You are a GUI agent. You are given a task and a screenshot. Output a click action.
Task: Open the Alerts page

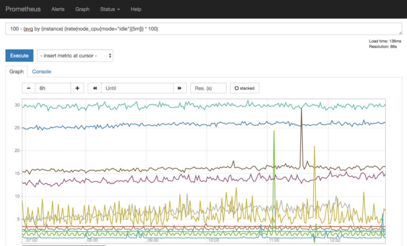tap(58, 9)
